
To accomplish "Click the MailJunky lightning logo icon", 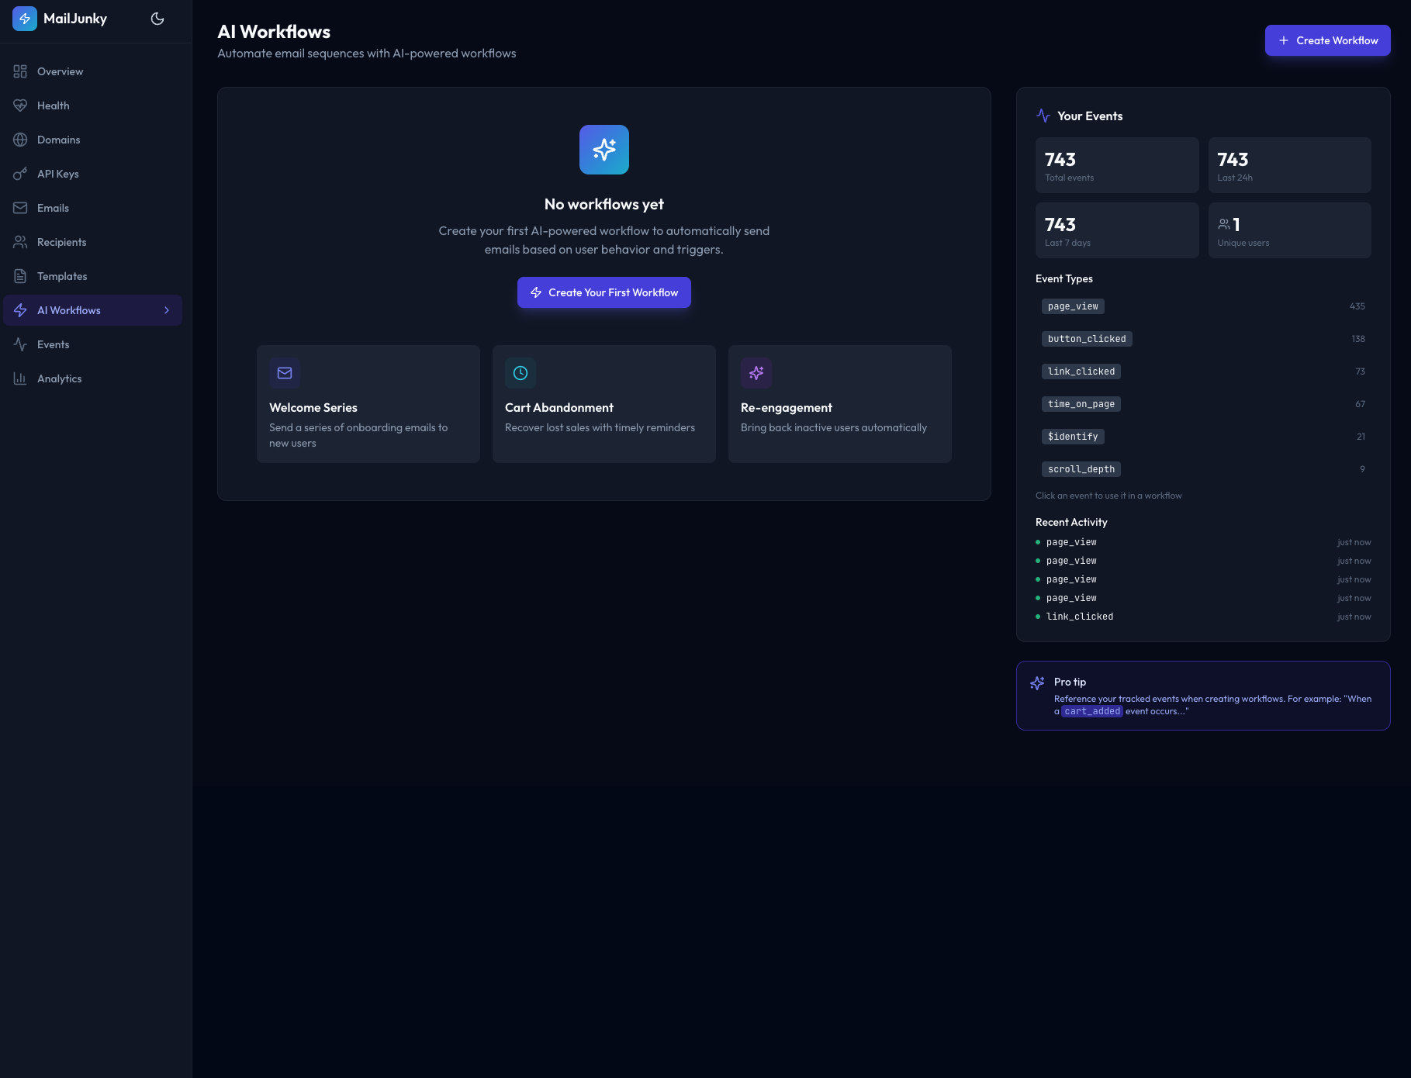I will [x=25, y=18].
